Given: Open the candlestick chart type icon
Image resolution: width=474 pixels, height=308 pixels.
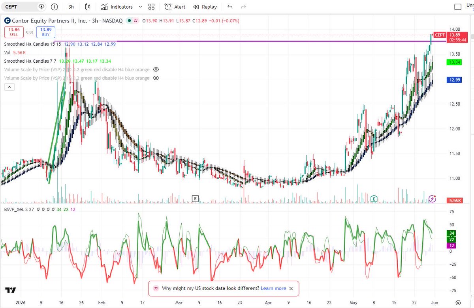Looking at the screenshot, I should [x=88, y=7].
